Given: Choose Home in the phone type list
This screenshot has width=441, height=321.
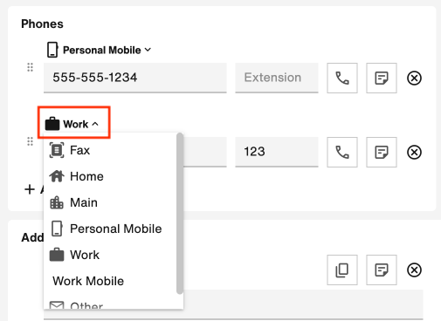Looking at the screenshot, I should [x=110, y=176].
